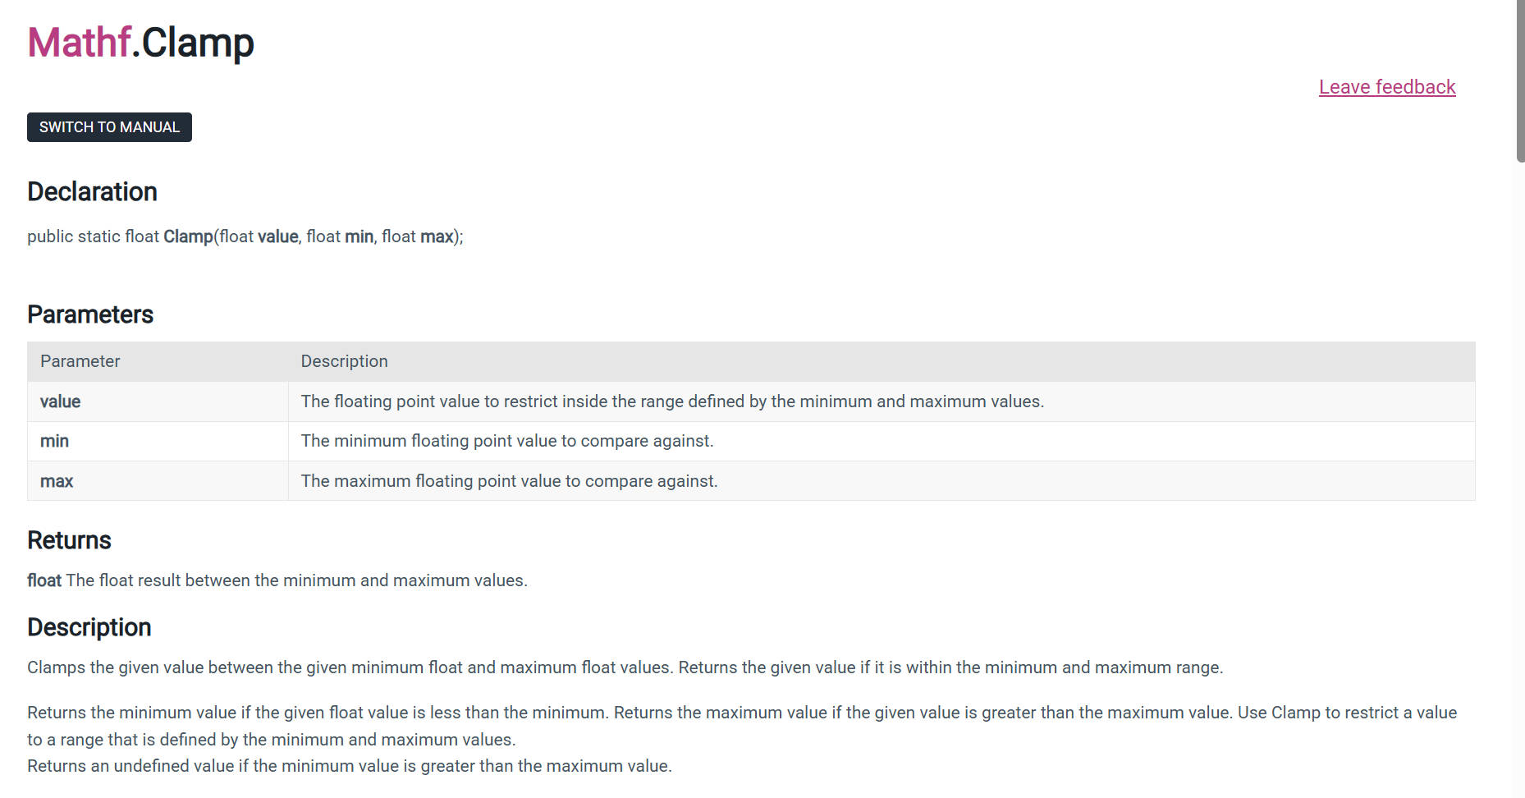This screenshot has width=1525, height=798.
Task: Click the minimum floating point description cell
Action: [x=506, y=441]
